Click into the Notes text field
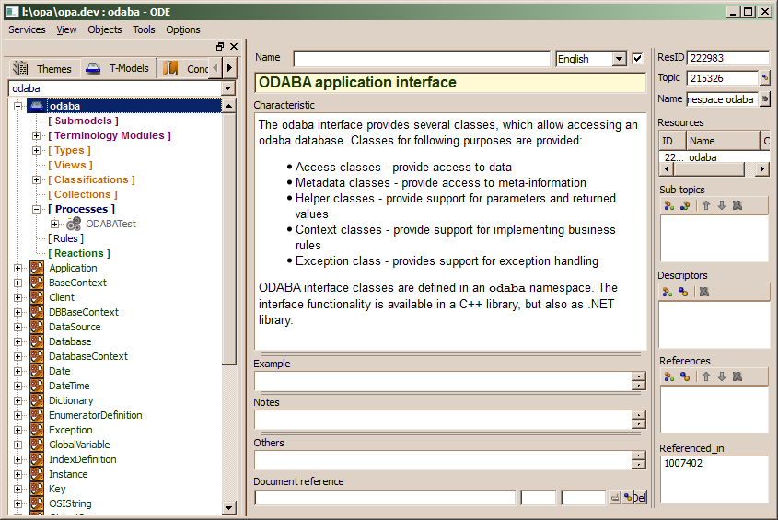 [x=442, y=420]
